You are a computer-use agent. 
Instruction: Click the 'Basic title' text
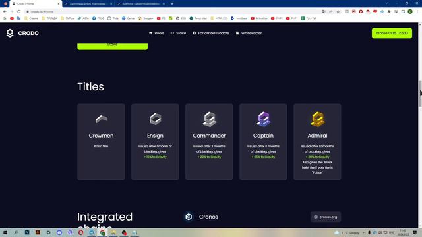point(101,146)
